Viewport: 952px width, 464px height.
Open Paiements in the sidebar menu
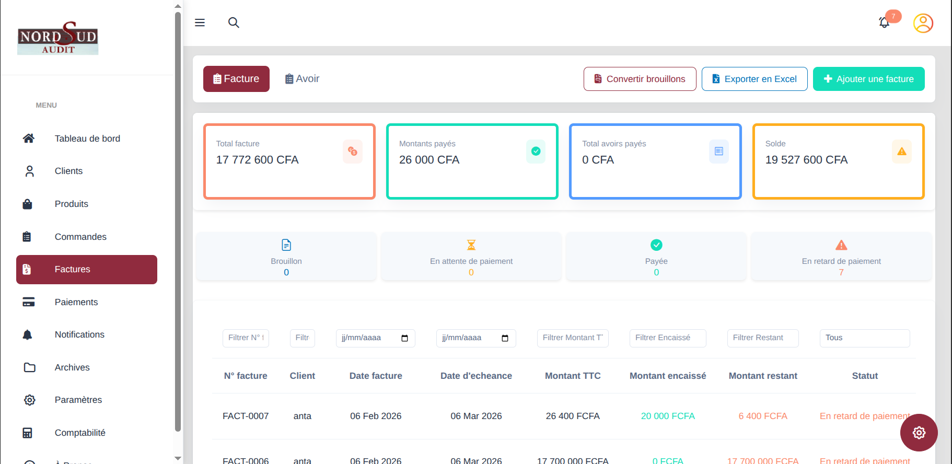76,302
